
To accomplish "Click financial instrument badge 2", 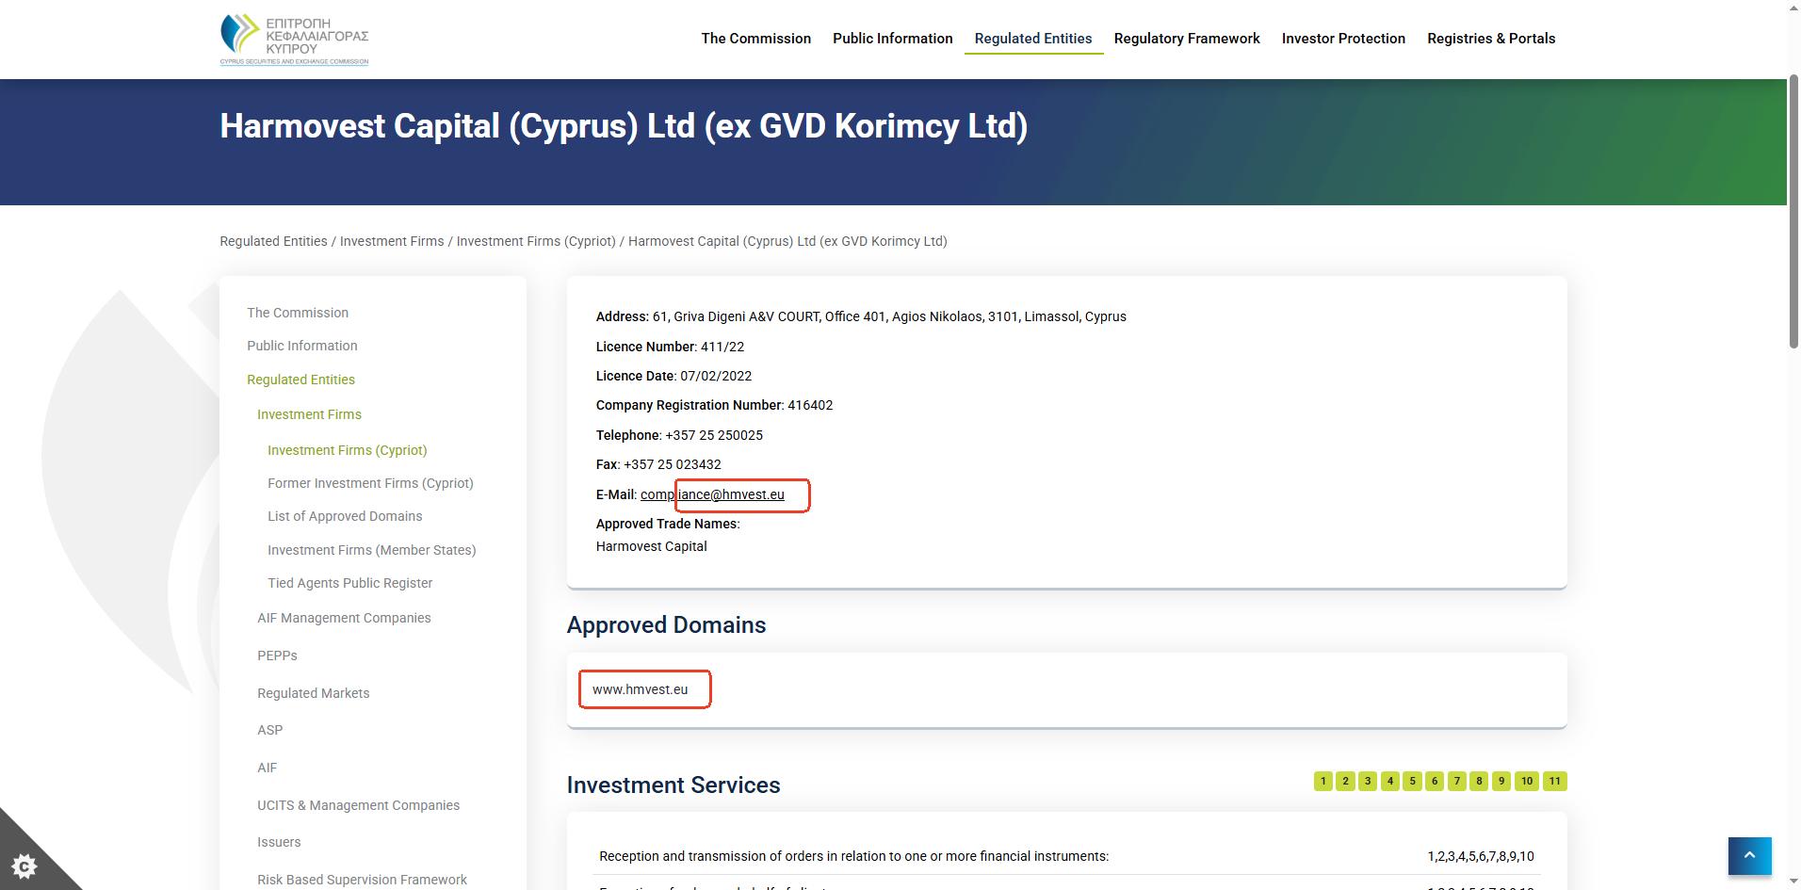I will (1345, 781).
